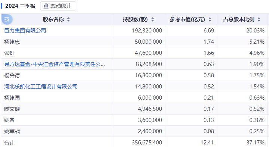Image resolution: width=269 pixels, height=147 pixels.
Task: Click market value 0.13
Action: pos(209,120)
